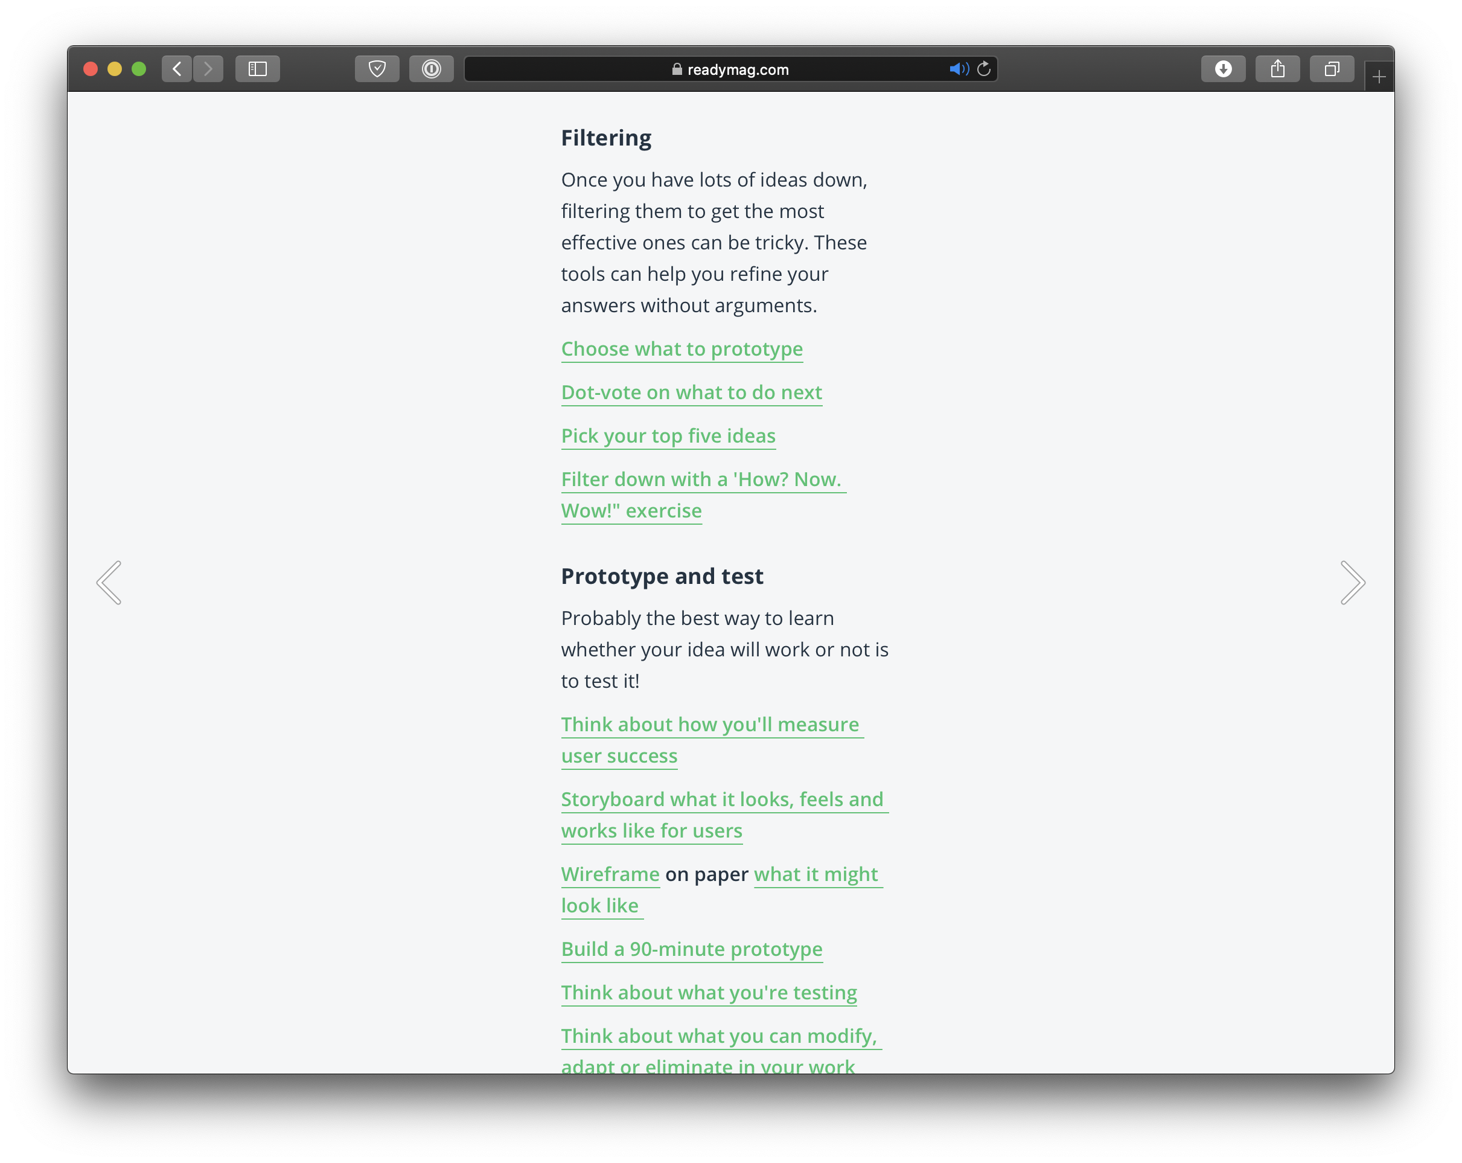Reload the page with refresh icon
The width and height of the screenshot is (1462, 1163).
pyautogui.click(x=984, y=68)
